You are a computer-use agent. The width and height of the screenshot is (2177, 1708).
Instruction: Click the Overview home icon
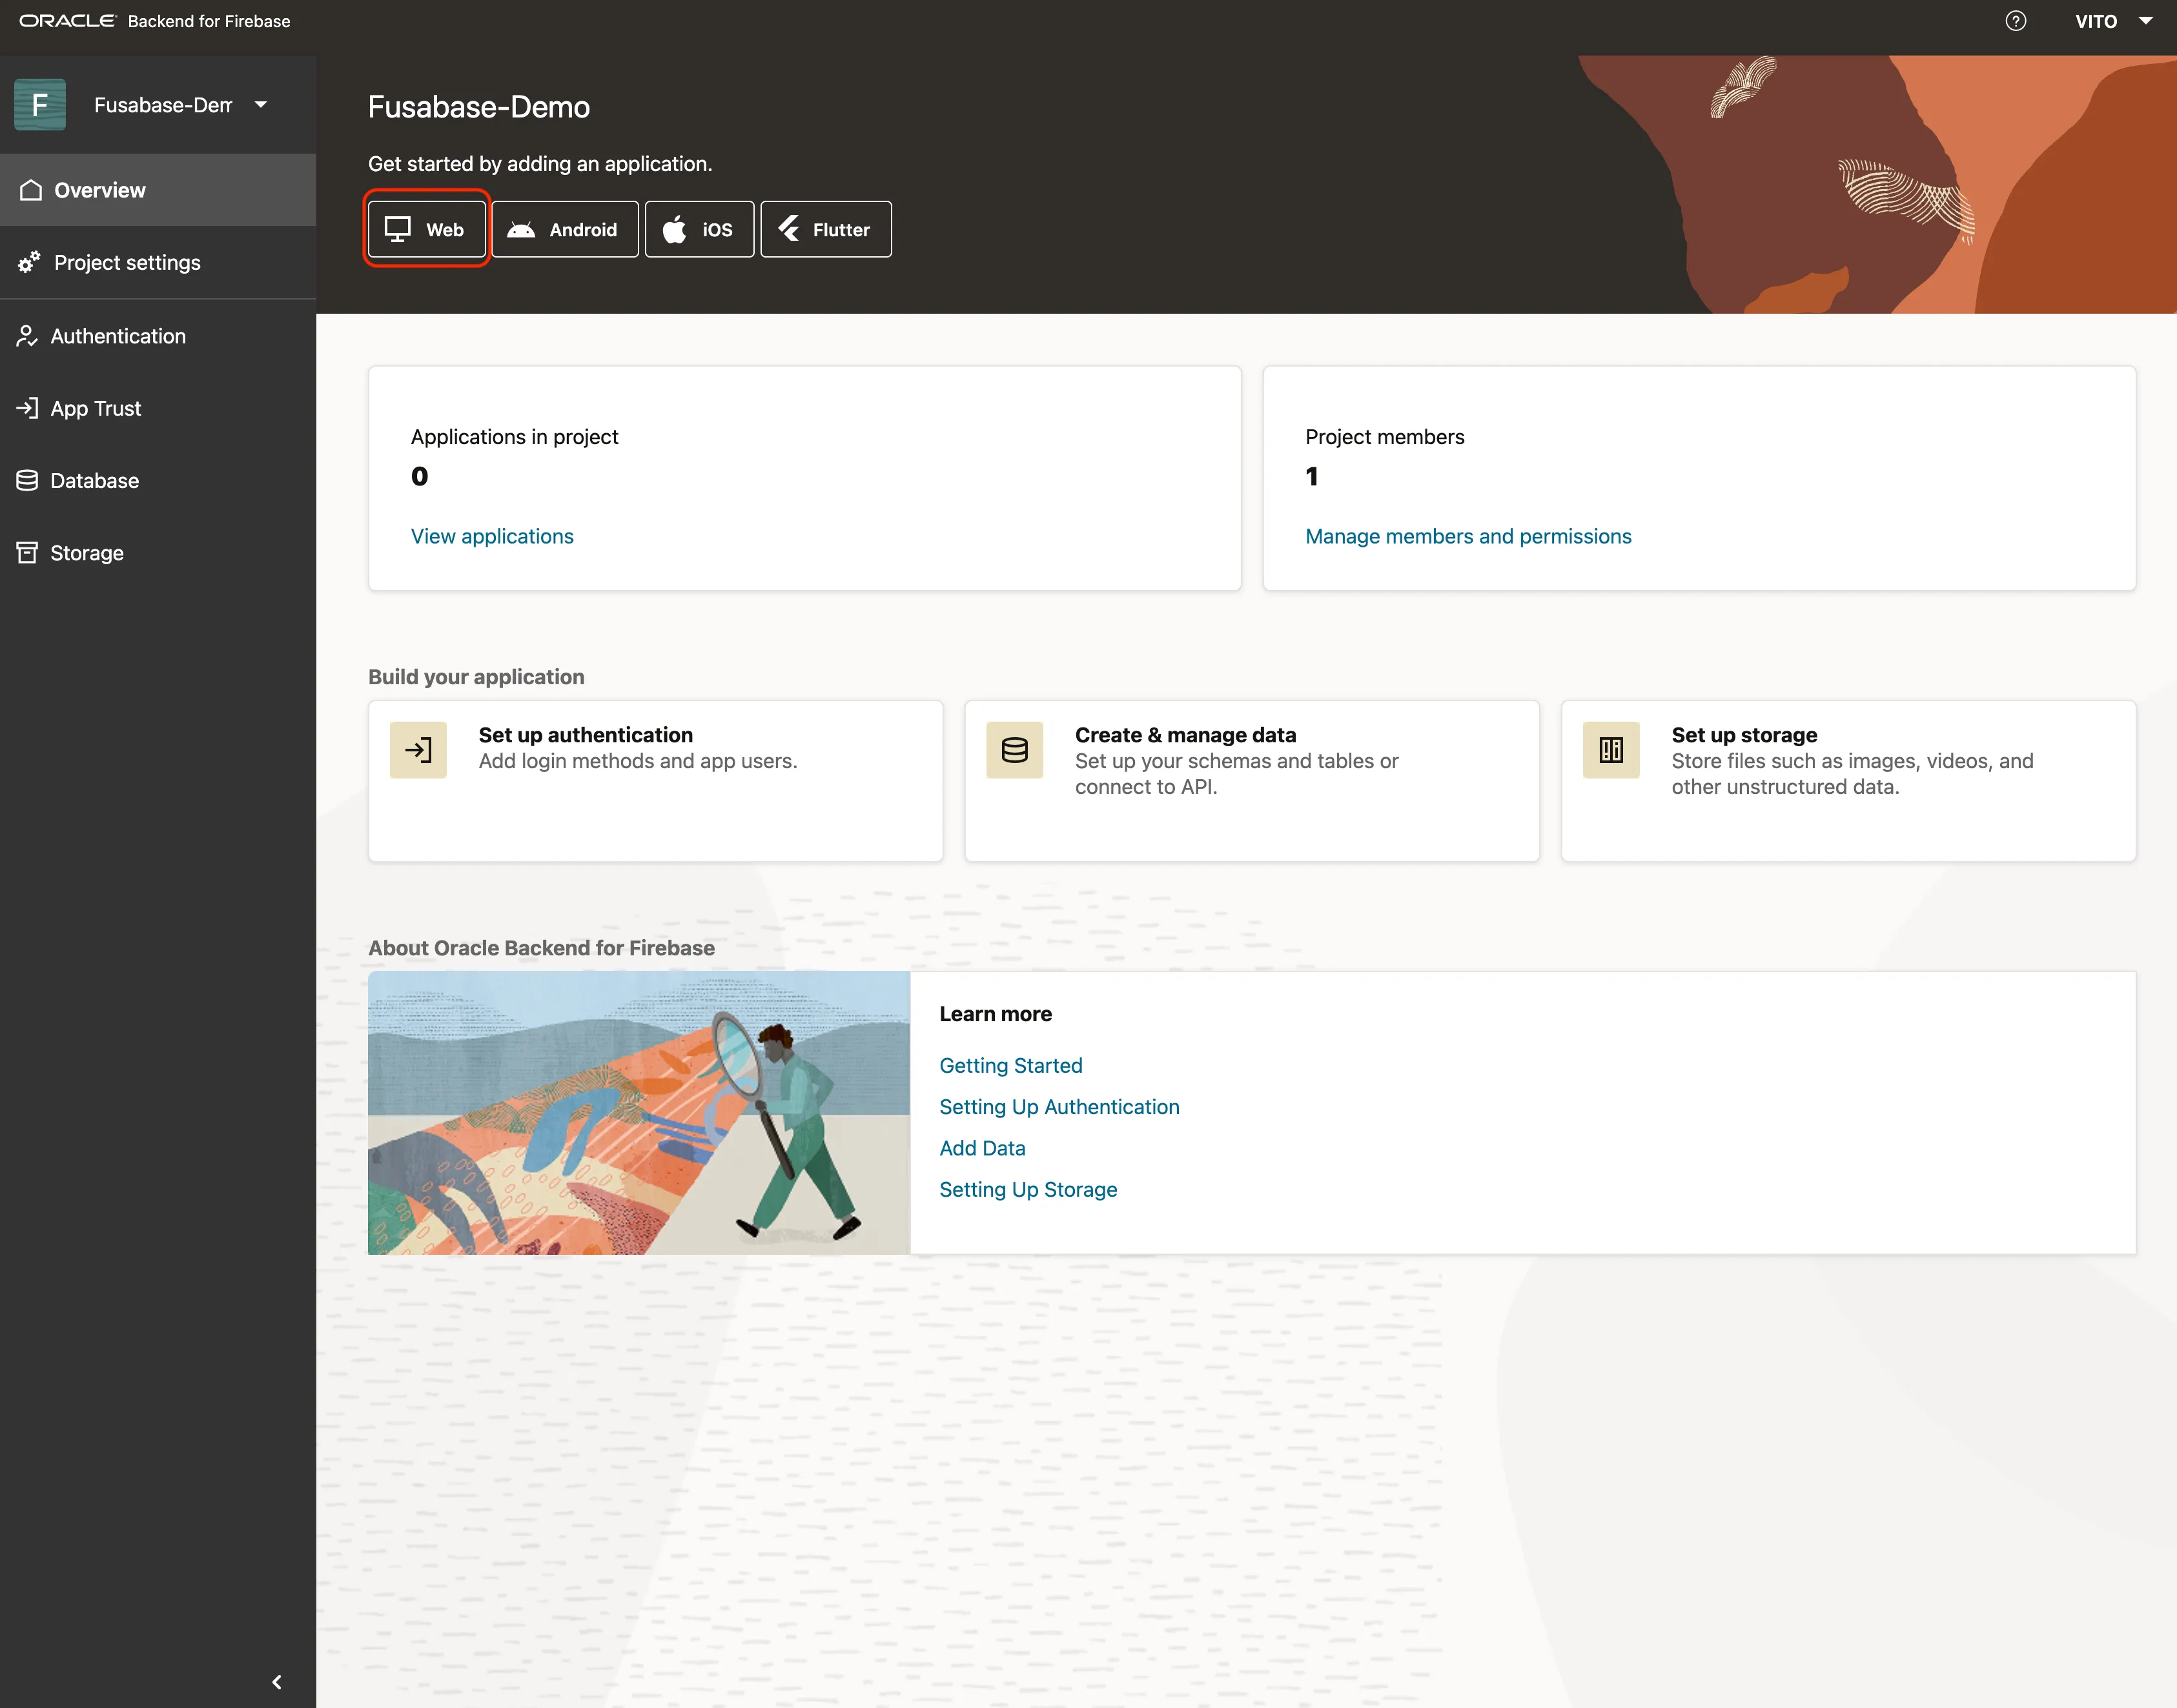click(x=31, y=190)
